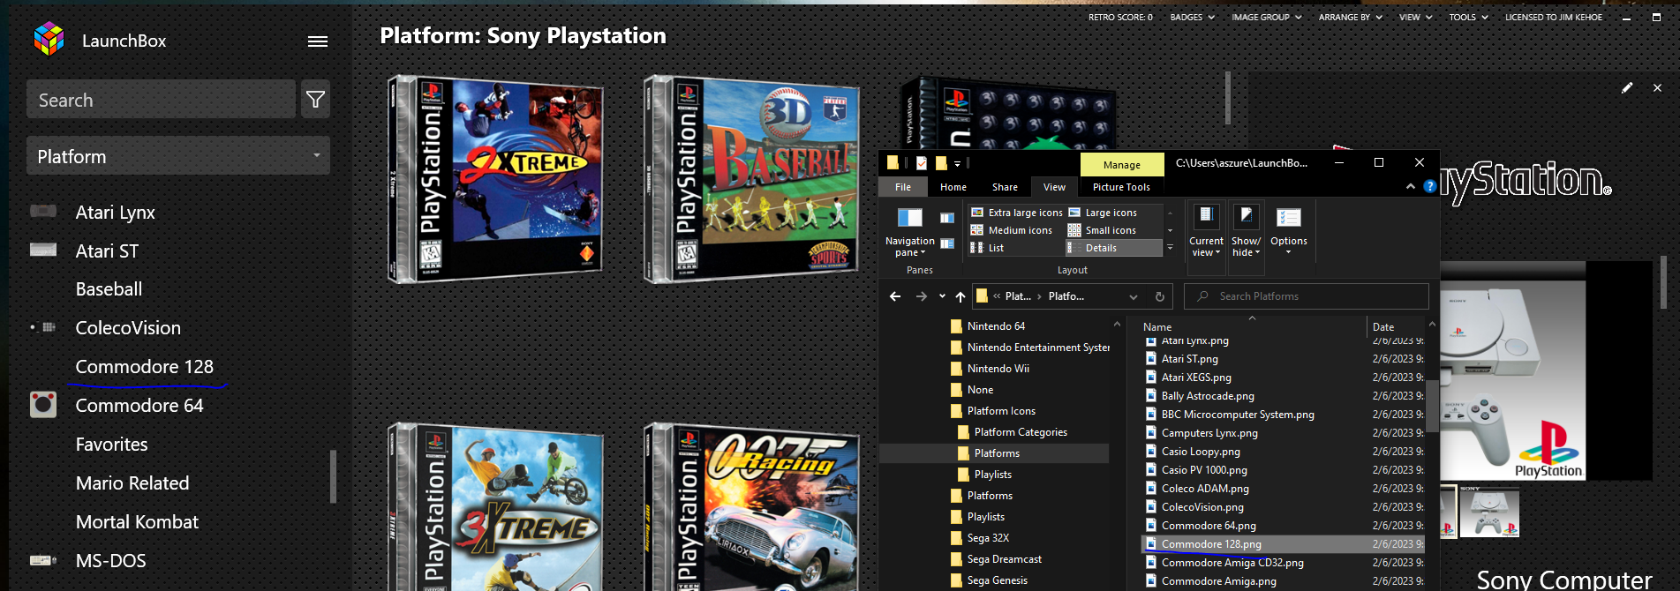The height and width of the screenshot is (591, 1680).
Task: Open the Image Group dropdown menu
Action: (1267, 17)
